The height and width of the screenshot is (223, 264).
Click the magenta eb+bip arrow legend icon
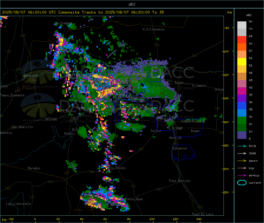[x=242, y=176]
